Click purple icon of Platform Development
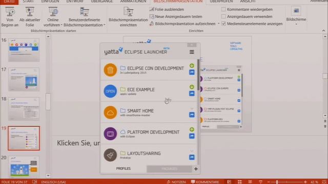The image size is (328, 184). click(x=110, y=134)
